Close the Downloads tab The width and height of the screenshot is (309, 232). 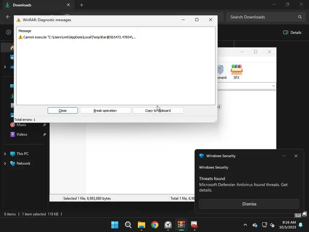(68, 5)
